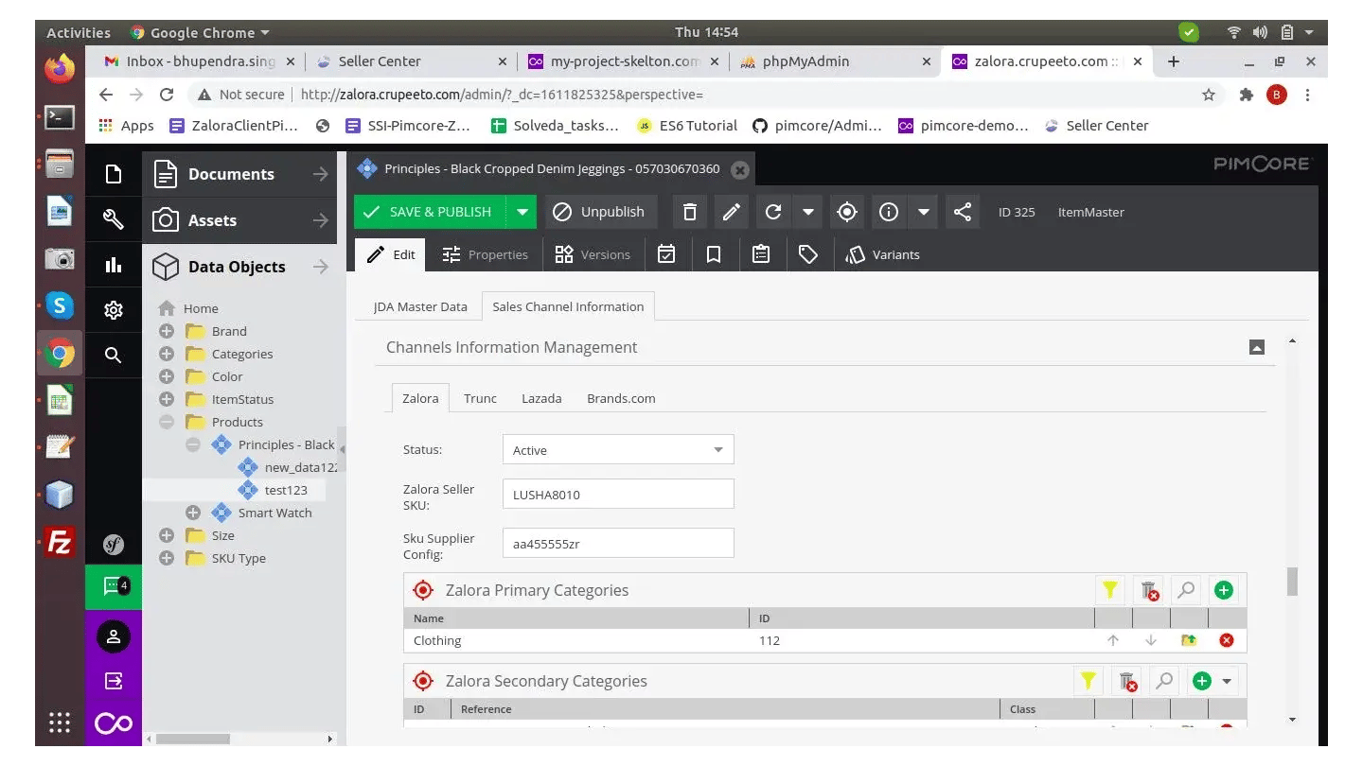Open the Pimcore search magnifier in sidebar
Image resolution: width=1363 pixels, height=766 pixels.
(114, 356)
